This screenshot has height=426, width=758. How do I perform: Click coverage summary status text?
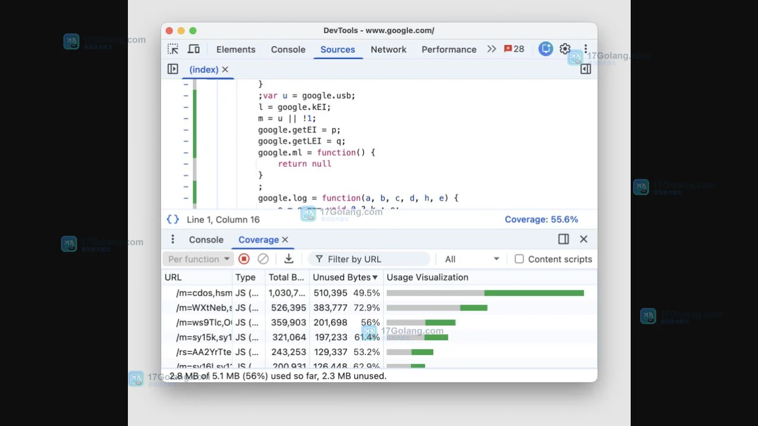(278, 376)
